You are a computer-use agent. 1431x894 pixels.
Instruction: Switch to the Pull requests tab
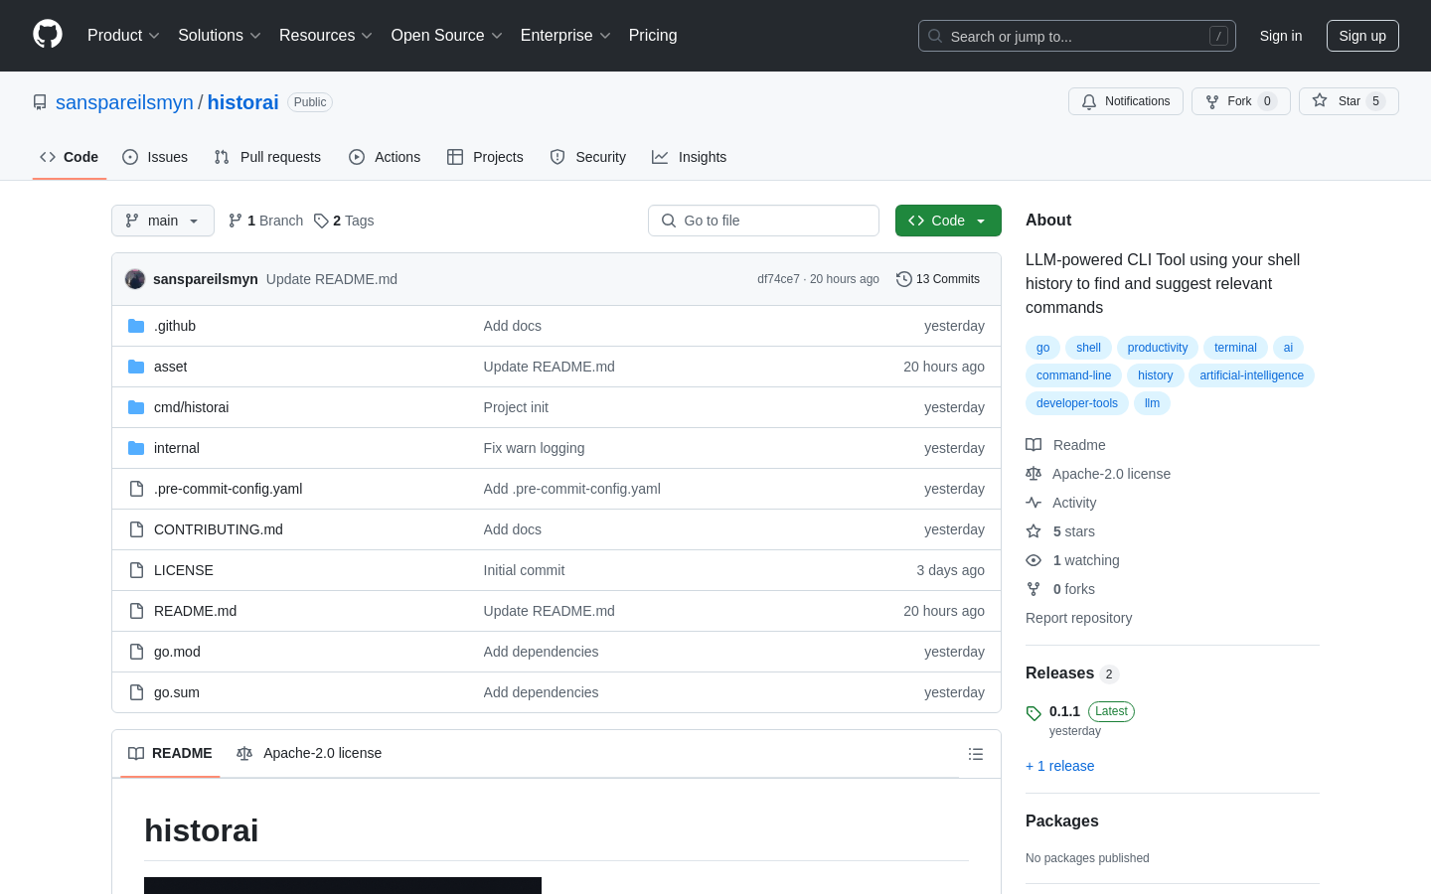(x=267, y=157)
